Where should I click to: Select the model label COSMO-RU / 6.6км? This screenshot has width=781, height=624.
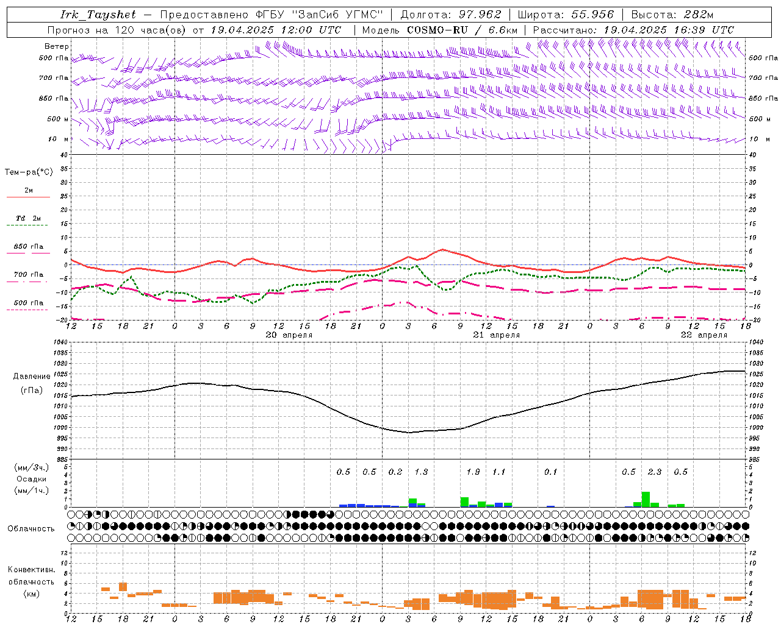462,30
